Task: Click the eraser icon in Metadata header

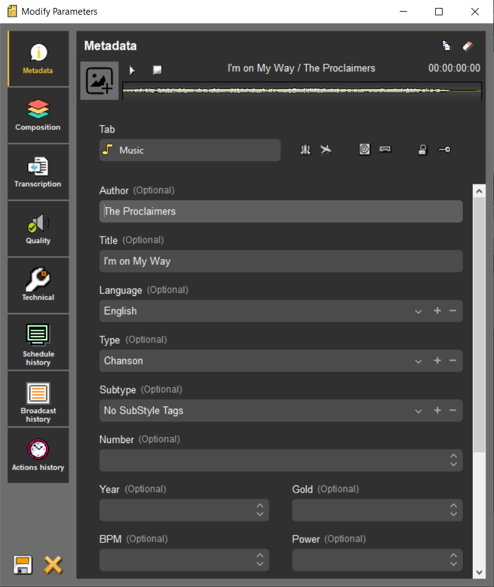Action: tap(467, 46)
